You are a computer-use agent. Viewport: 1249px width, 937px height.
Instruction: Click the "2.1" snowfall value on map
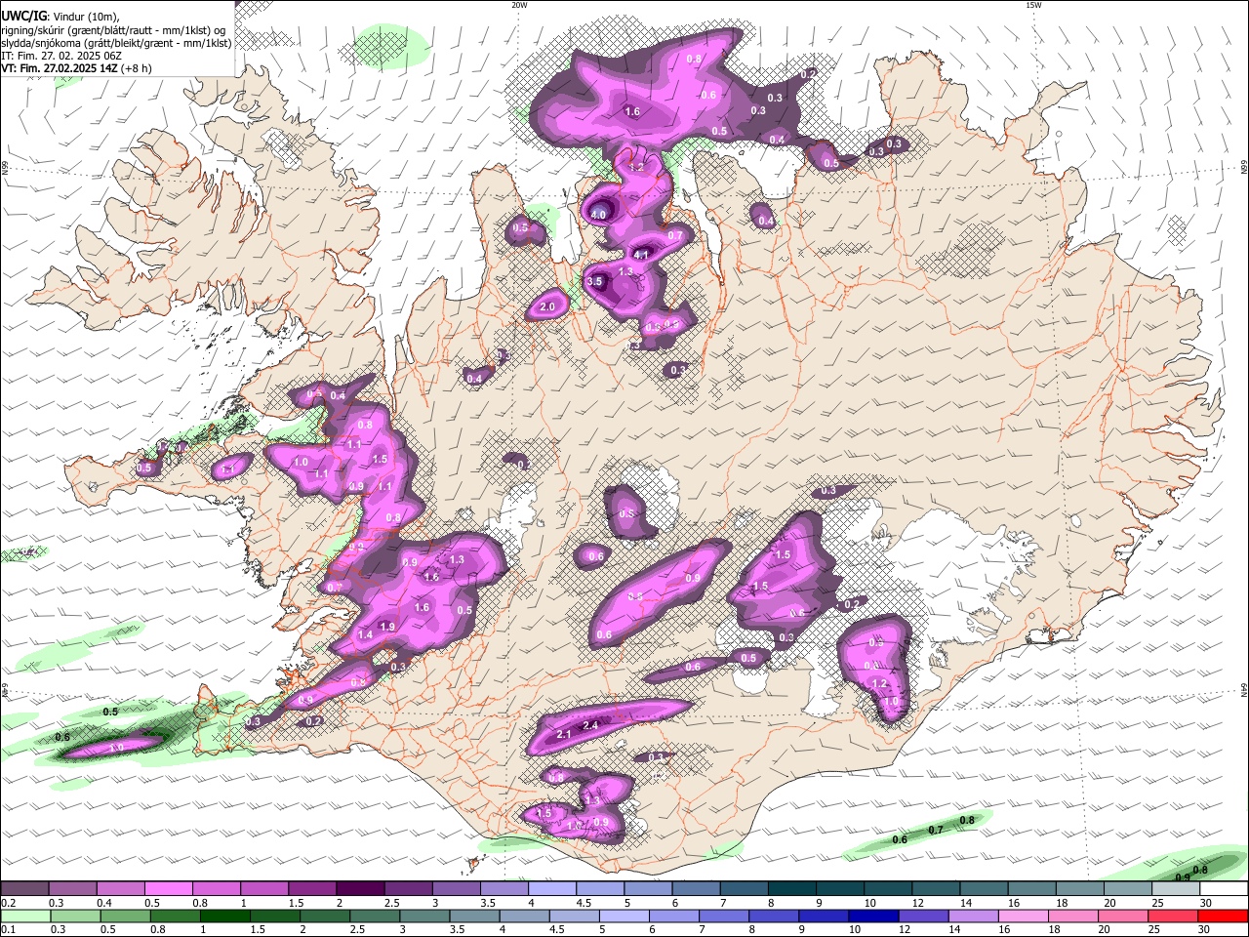[x=564, y=735]
